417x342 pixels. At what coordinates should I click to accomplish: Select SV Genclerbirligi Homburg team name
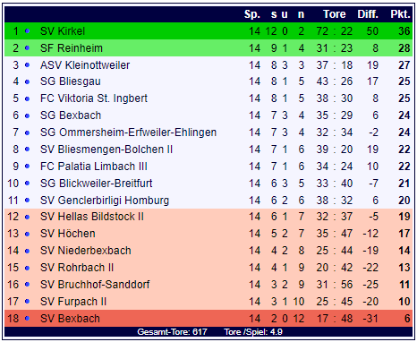click(x=105, y=201)
